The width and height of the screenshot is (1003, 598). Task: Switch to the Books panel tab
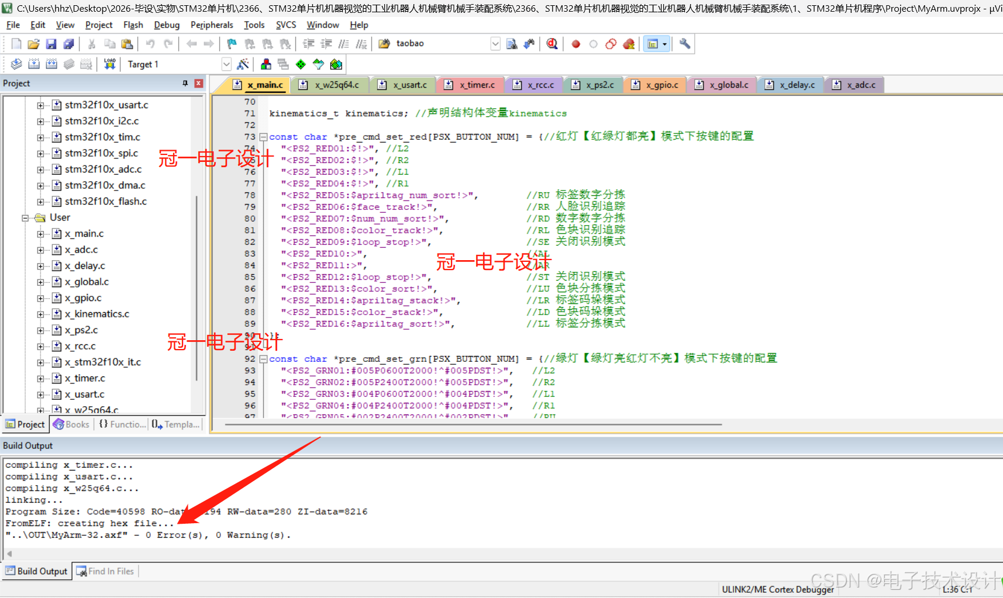tap(71, 424)
